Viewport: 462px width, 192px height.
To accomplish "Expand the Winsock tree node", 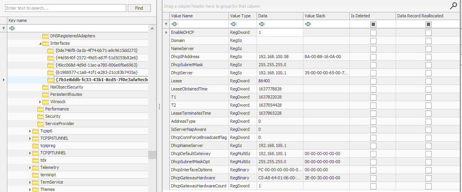I will [40, 102].
